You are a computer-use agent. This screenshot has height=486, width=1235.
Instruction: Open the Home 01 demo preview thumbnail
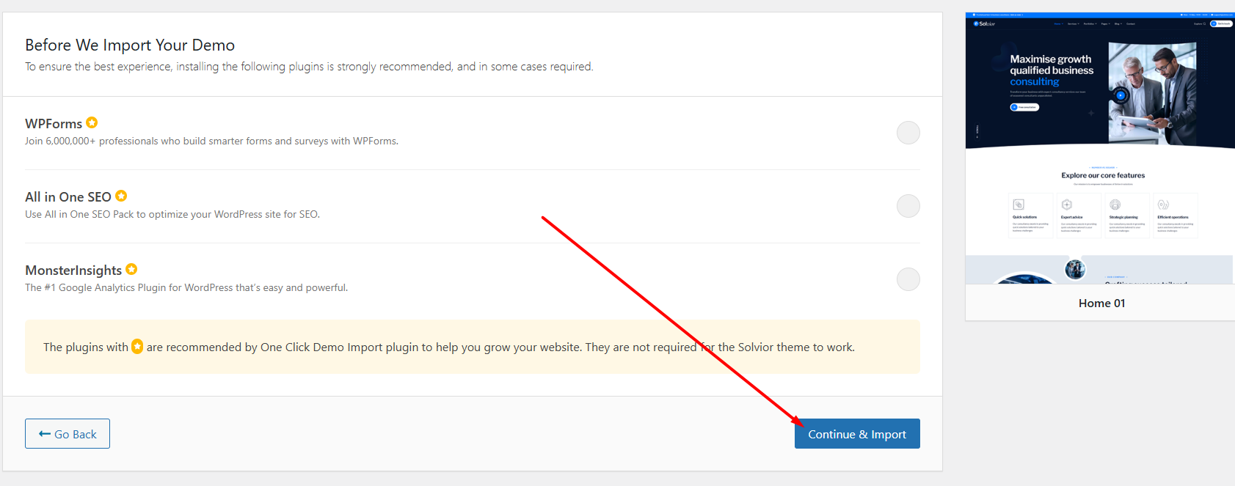(x=1100, y=148)
